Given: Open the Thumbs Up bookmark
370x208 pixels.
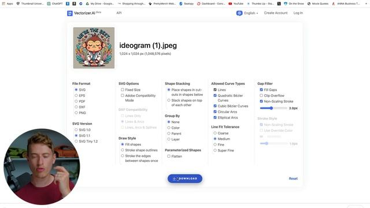Looking at the screenshot, I should [x=260, y=3].
